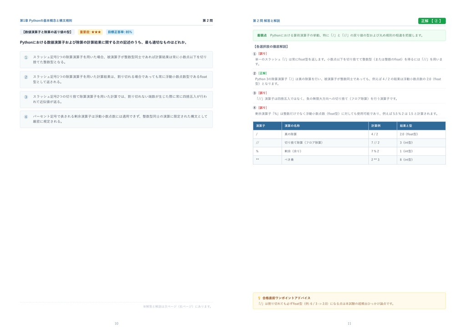466x329 pixels.
Task: Click the circled ① marker in the first answer option card
Action: click(26, 57)
